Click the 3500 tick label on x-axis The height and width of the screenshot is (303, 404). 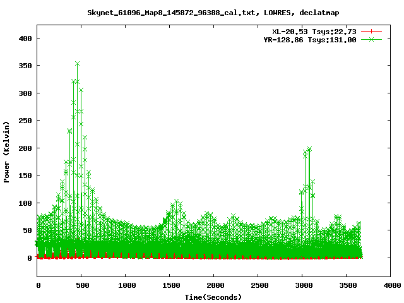346,286
